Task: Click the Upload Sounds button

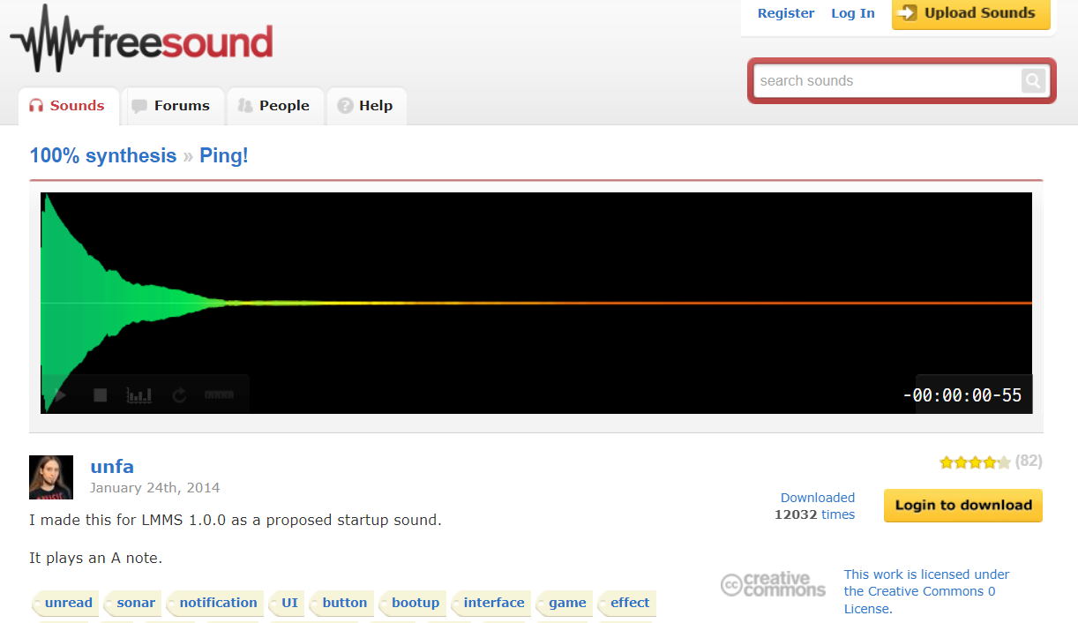Action: pos(970,13)
